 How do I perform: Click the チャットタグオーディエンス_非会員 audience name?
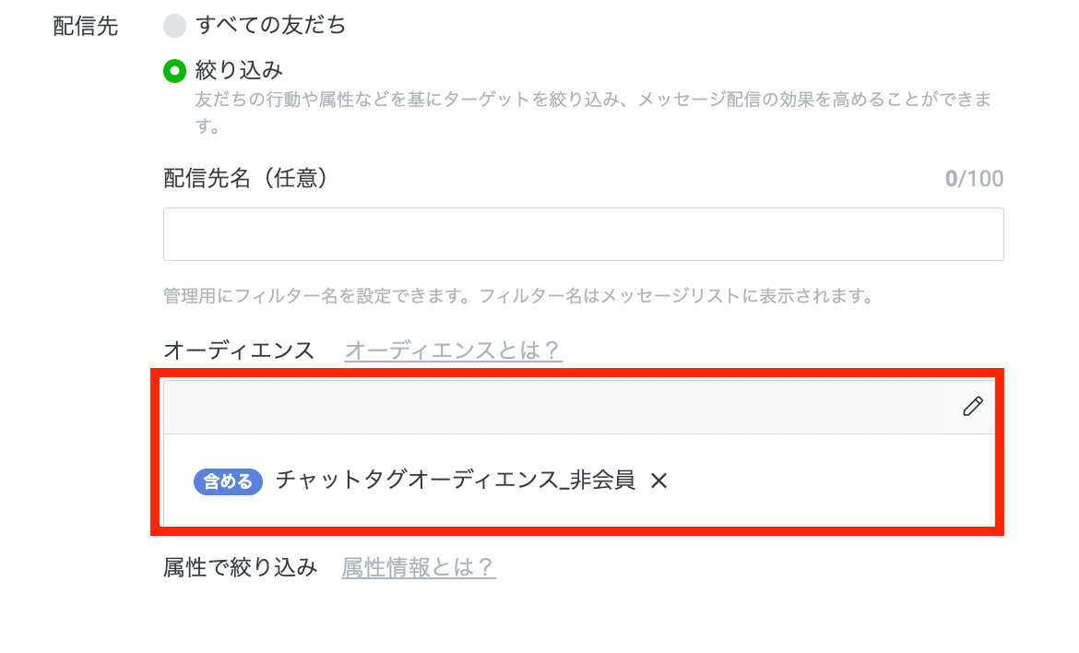tap(456, 481)
